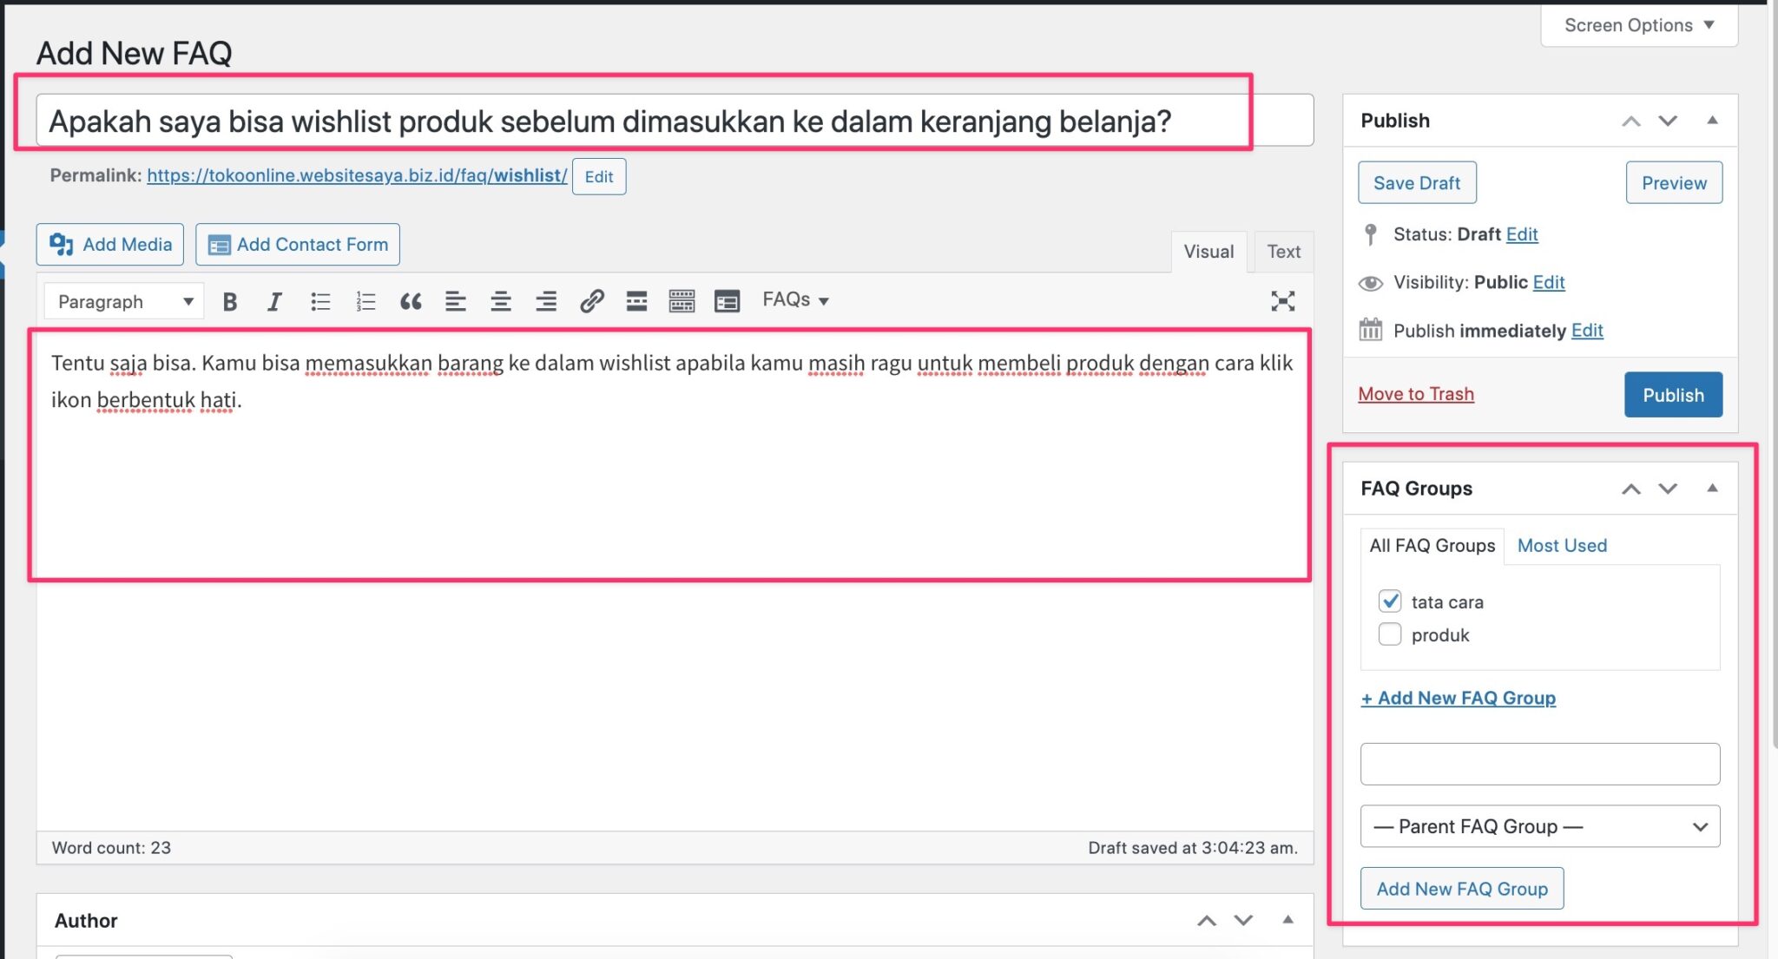
Task: Insert a numbered list
Action: (365, 300)
